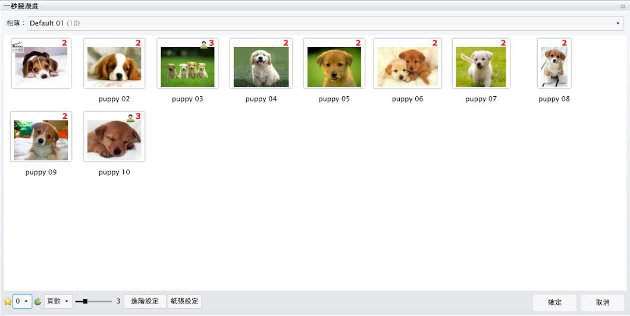Click the person icon on puppy 03
Image resolution: width=630 pixels, height=316 pixels.
[203, 45]
